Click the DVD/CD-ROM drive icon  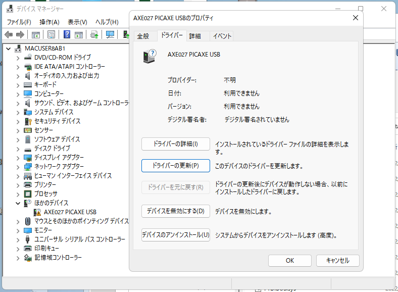point(28,58)
